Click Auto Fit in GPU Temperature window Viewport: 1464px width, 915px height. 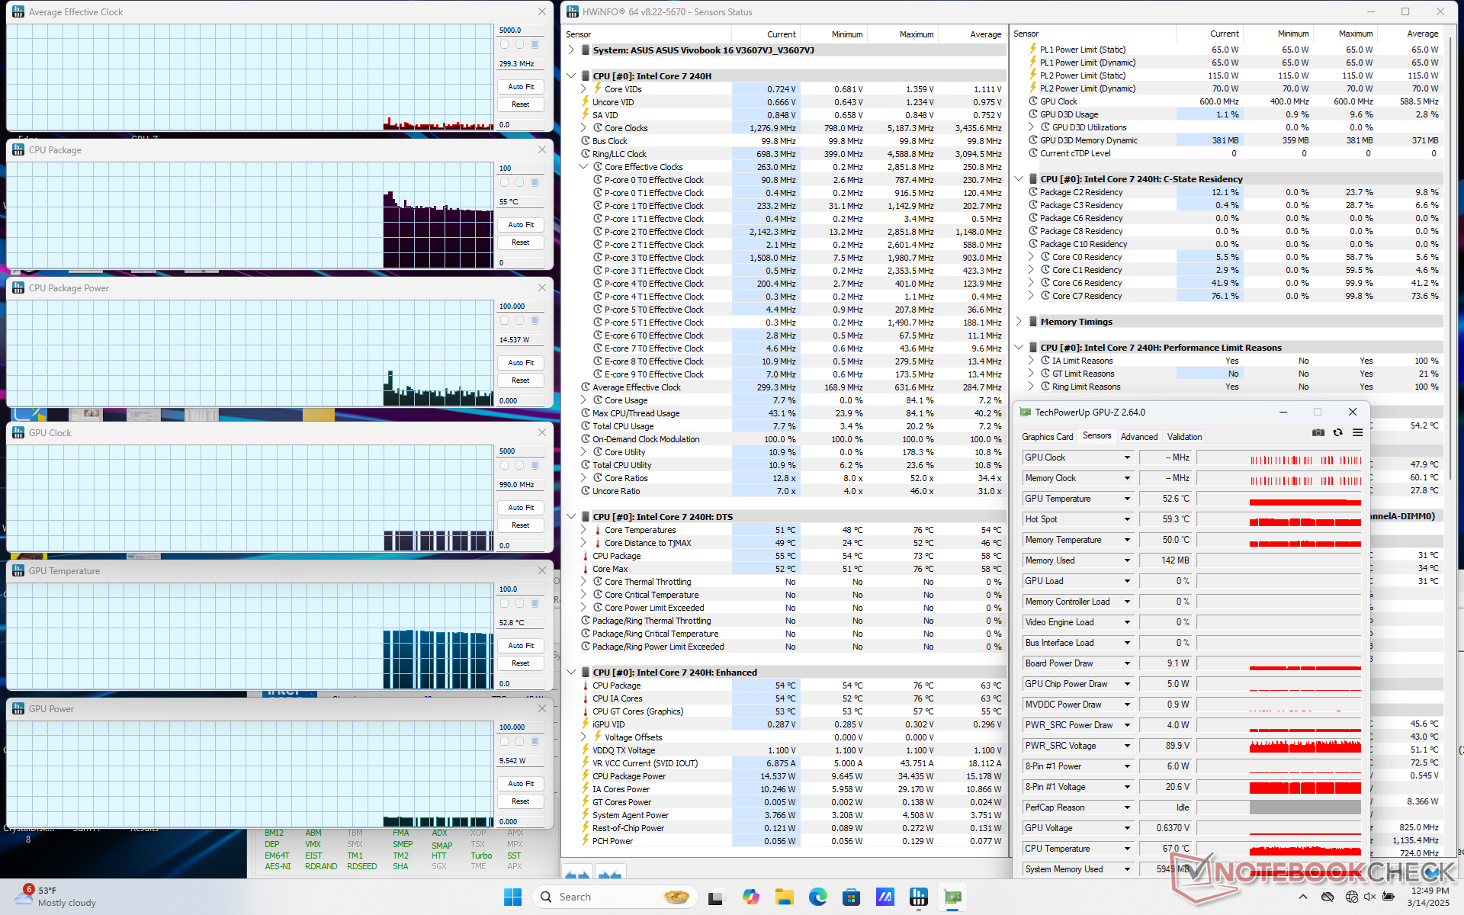tap(521, 646)
